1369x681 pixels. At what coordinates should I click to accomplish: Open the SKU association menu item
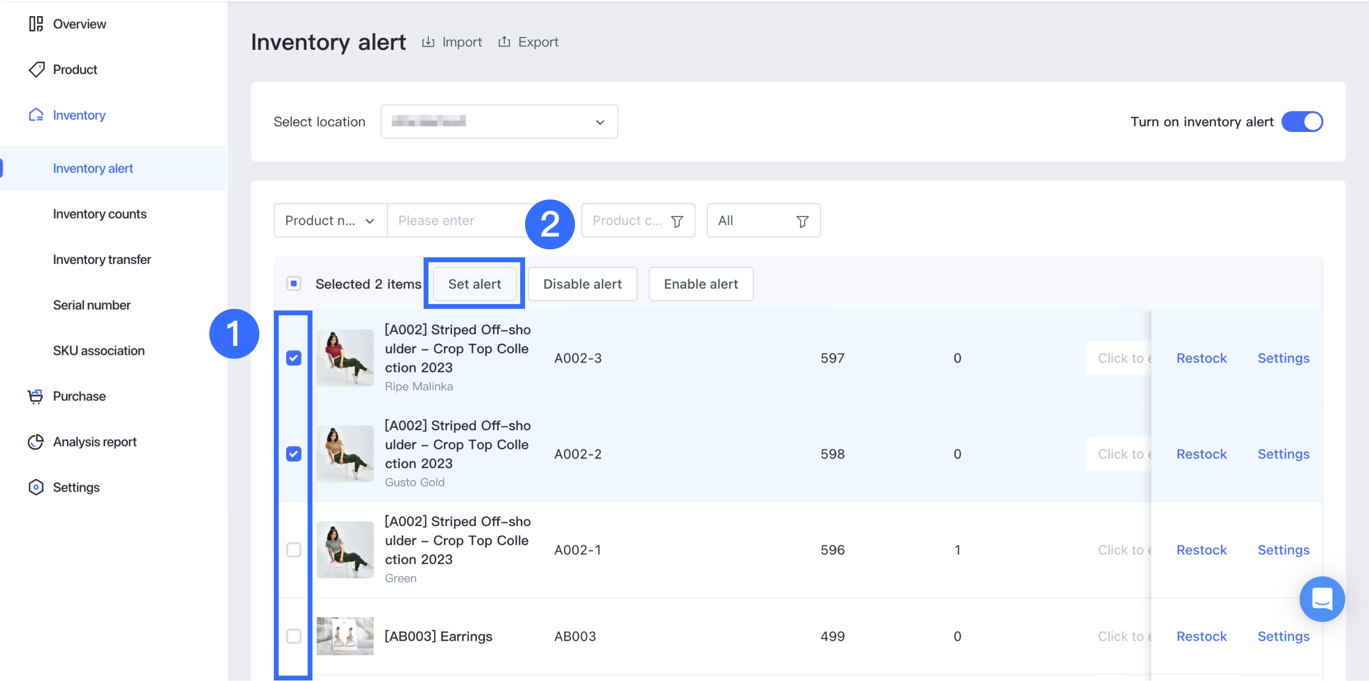click(x=99, y=351)
